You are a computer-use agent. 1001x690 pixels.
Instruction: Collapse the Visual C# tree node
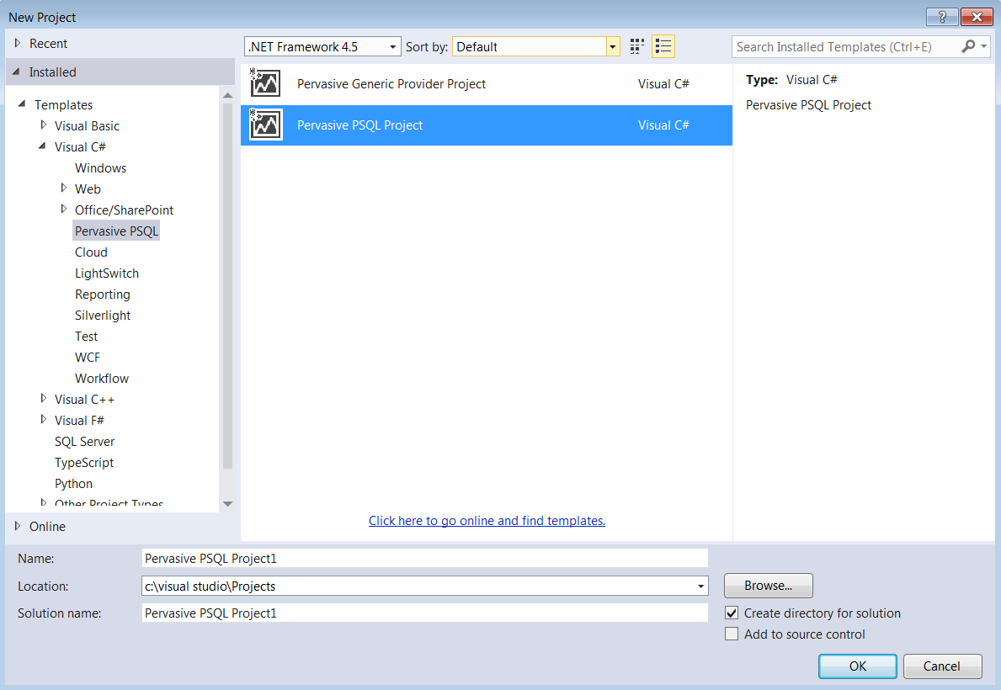click(43, 146)
